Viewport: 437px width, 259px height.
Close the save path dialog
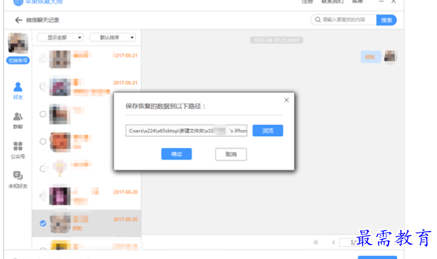tap(286, 100)
